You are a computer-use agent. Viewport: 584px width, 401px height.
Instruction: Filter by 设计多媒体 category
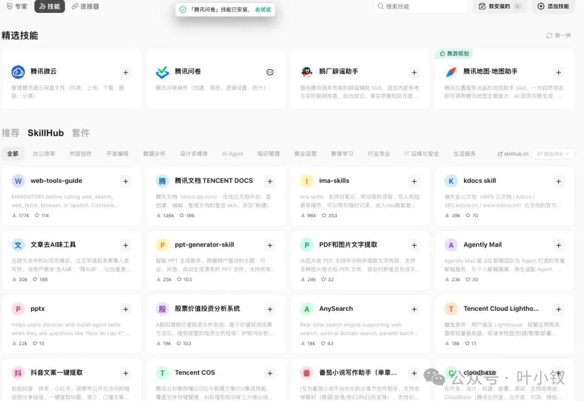pyautogui.click(x=194, y=154)
